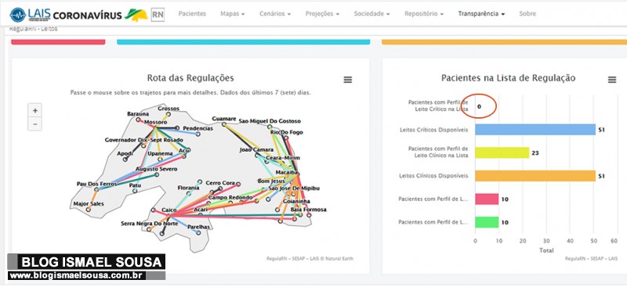Click the Acari map label
The image size is (627, 287).
point(201,210)
